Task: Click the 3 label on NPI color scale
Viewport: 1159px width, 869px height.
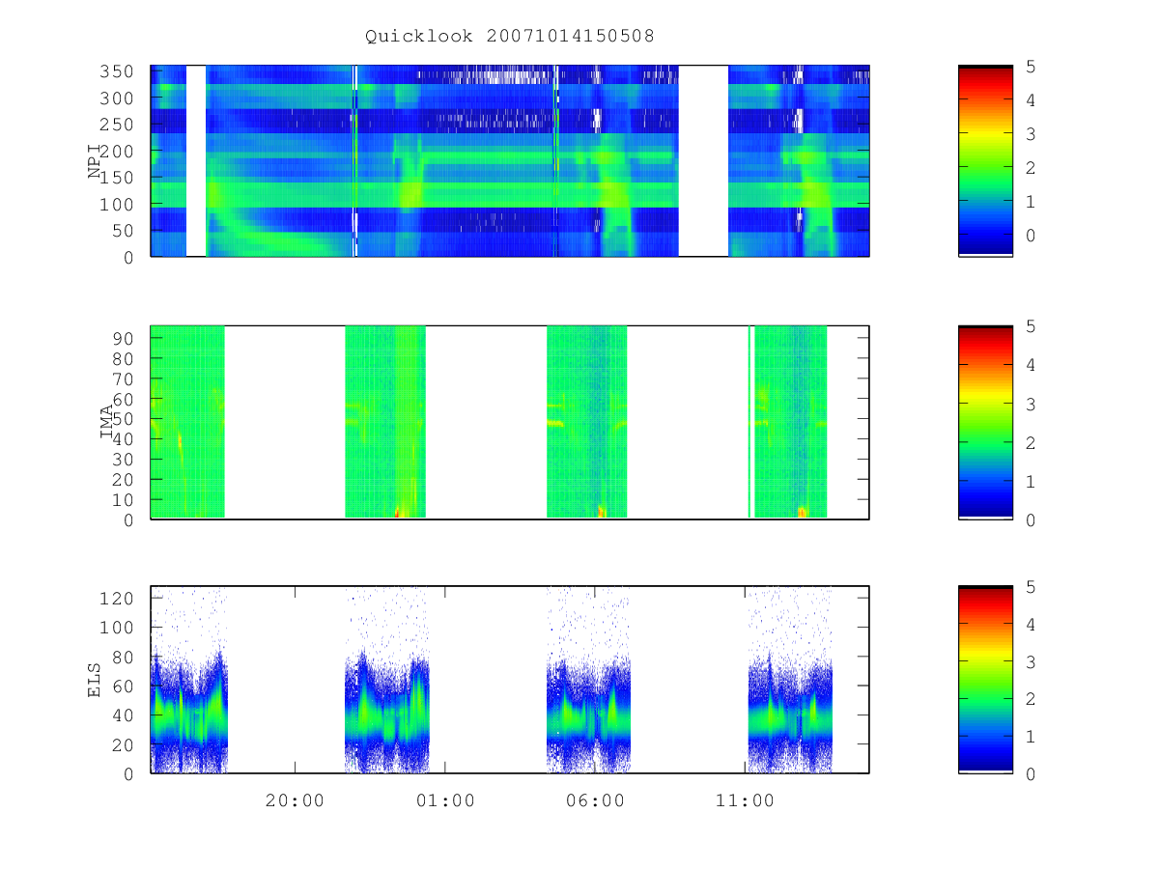Action: pyautogui.click(x=1032, y=134)
